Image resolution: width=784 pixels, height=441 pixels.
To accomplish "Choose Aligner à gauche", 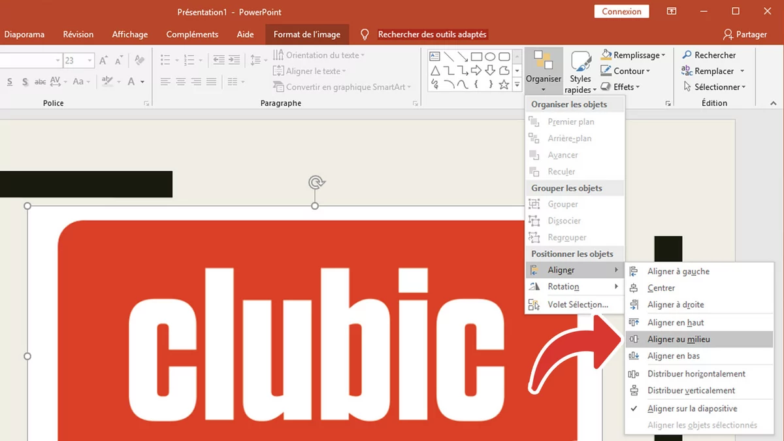I will (698, 271).
